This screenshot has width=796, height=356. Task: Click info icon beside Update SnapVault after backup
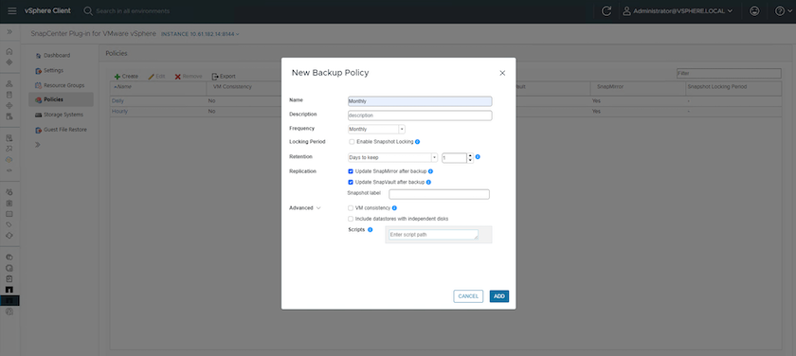click(428, 182)
